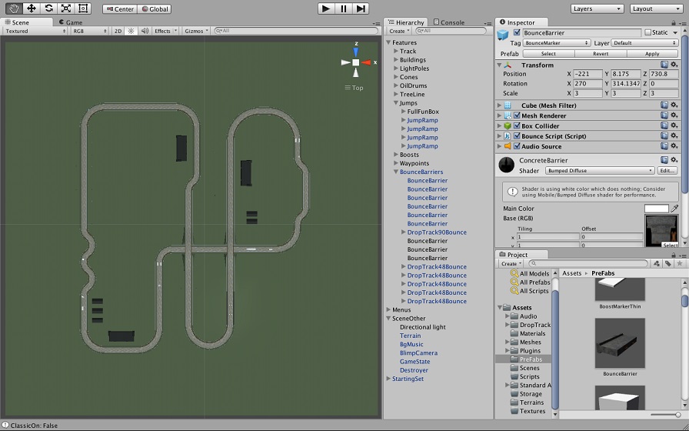Screen dimensions: 689x431
Task: Click the Main Color eyedropper icon
Action: 674,209
